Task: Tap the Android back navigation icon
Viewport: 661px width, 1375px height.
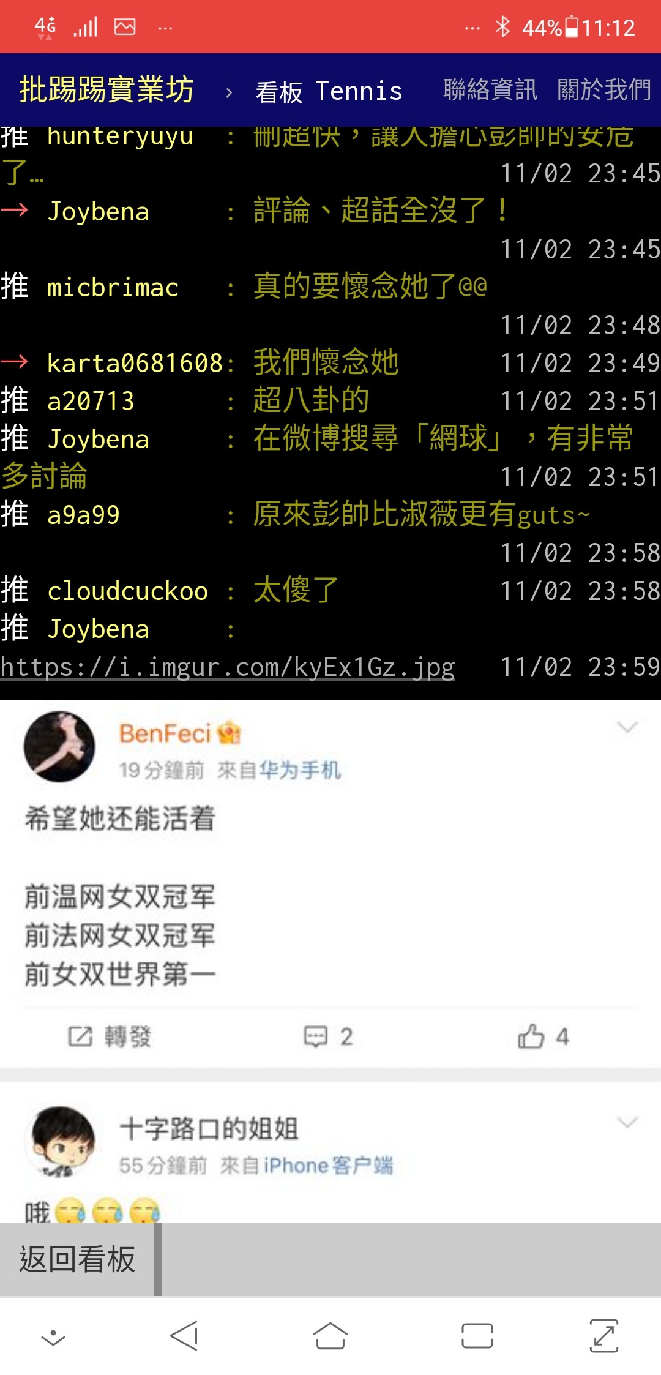Action: tap(184, 1335)
